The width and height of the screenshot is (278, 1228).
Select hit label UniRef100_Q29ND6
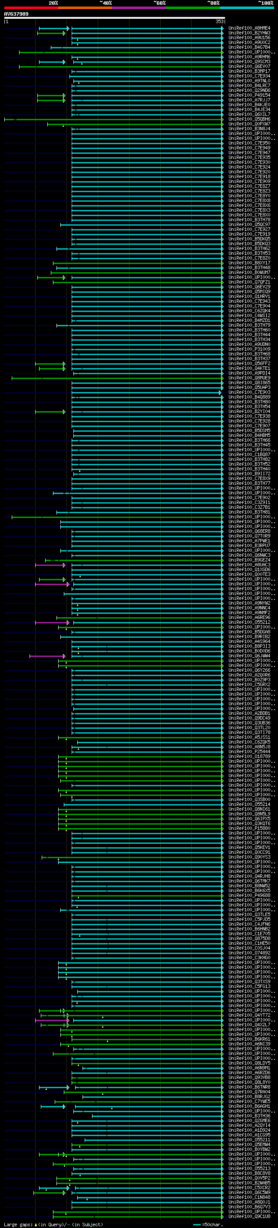pos(249,91)
